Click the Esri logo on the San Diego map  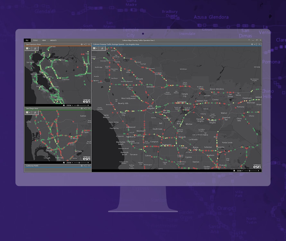point(87,159)
